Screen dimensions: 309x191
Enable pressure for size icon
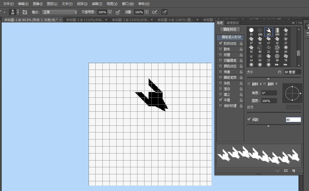point(164,12)
